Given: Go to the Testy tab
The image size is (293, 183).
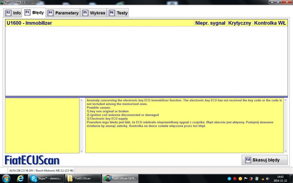Looking at the screenshot, I should click(118, 13).
